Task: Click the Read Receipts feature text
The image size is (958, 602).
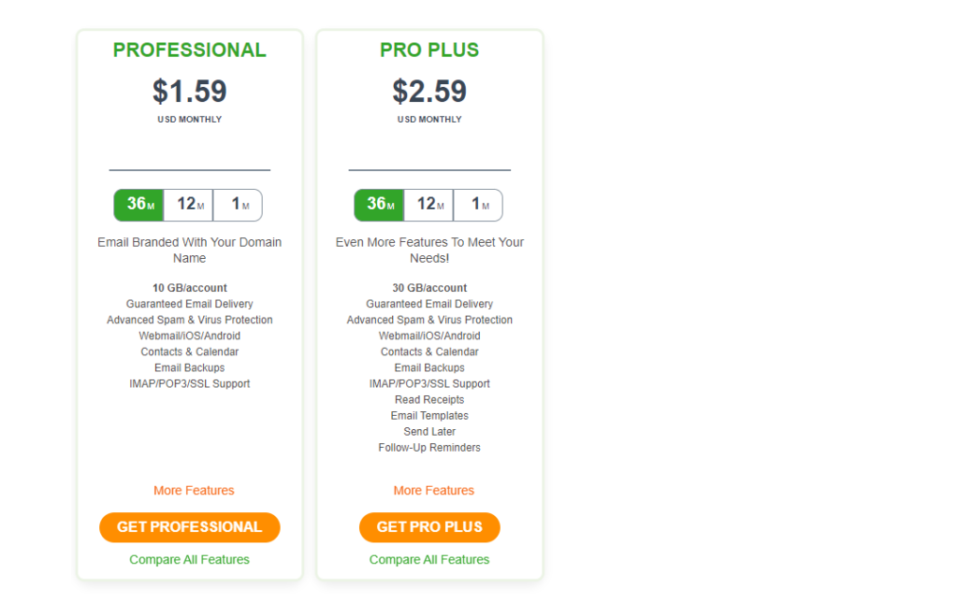Action: [429, 399]
